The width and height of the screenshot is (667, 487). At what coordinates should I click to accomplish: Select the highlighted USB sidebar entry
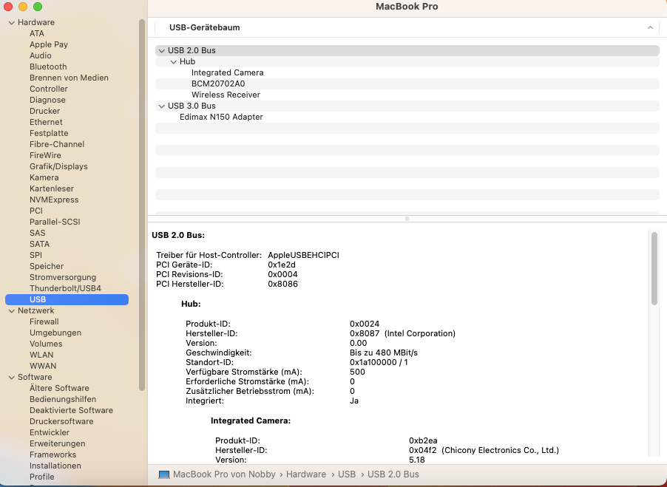pyautogui.click(x=67, y=299)
